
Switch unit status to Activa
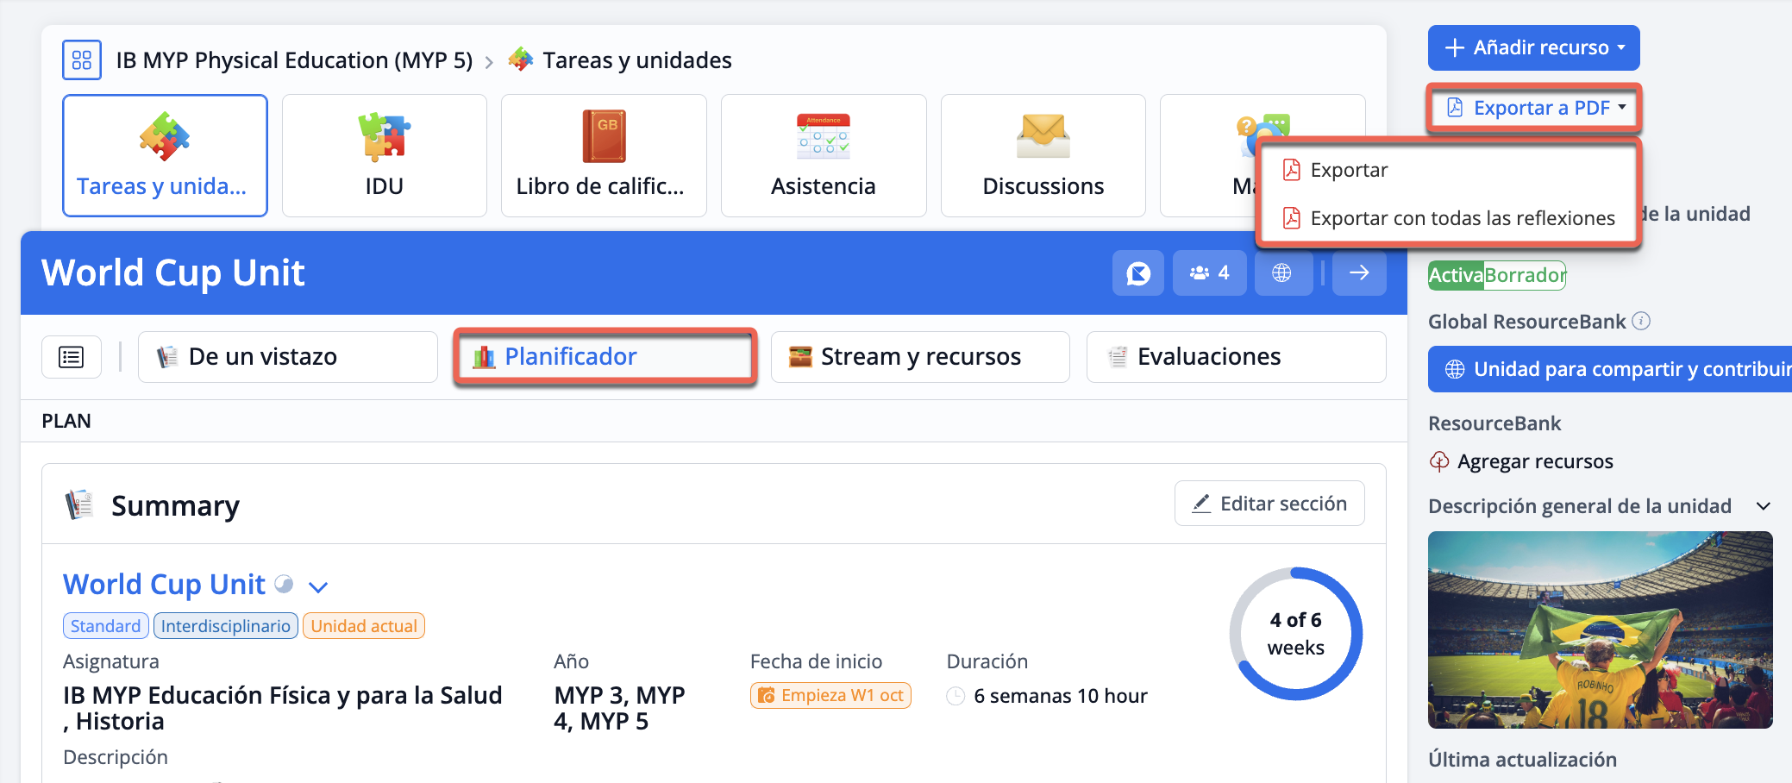(1456, 275)
